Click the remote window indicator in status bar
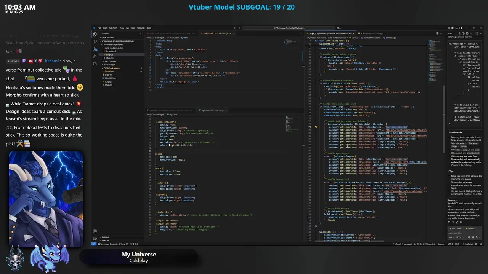Image resolution: width=488 pixels, height=274 pixels. (x=94, y=244)
